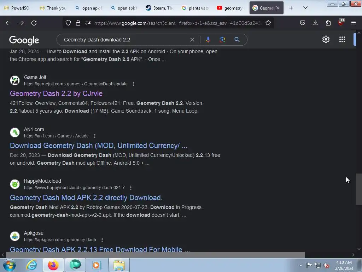Switch to the plants vs tab
This screenshot has width=362, height=272.
tap(195, 8)
